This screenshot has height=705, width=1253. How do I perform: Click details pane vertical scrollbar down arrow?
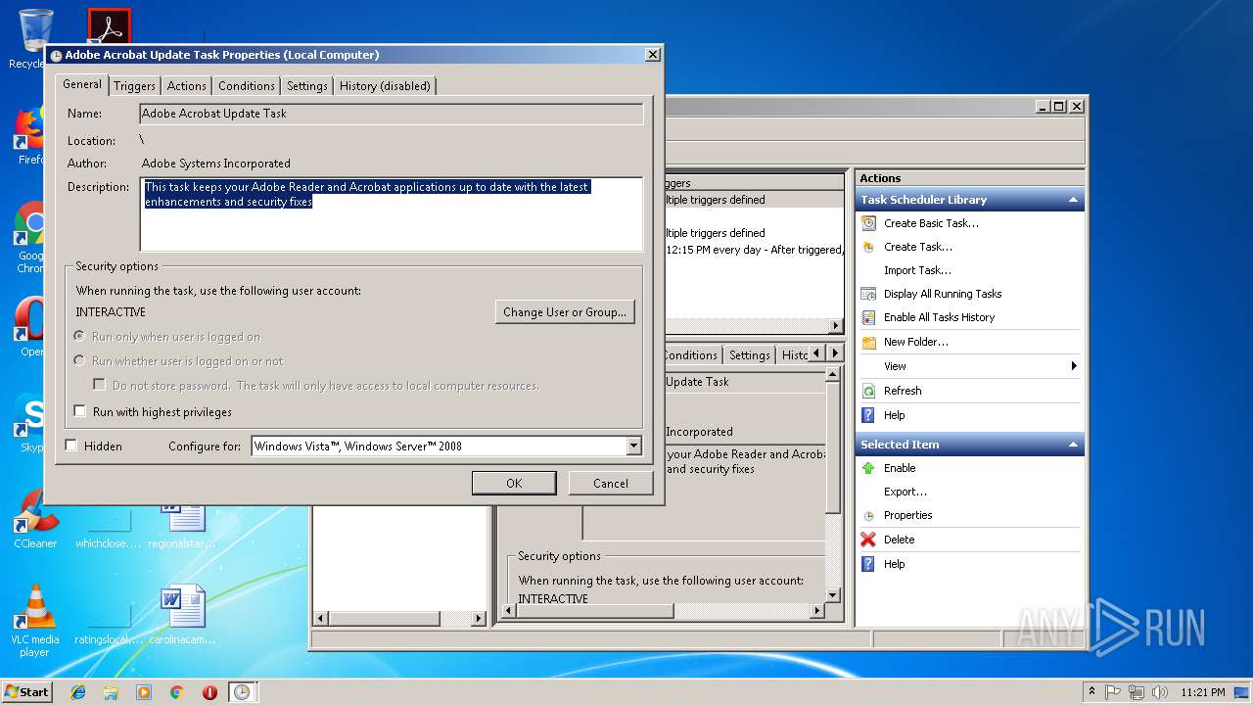[833, 594]
